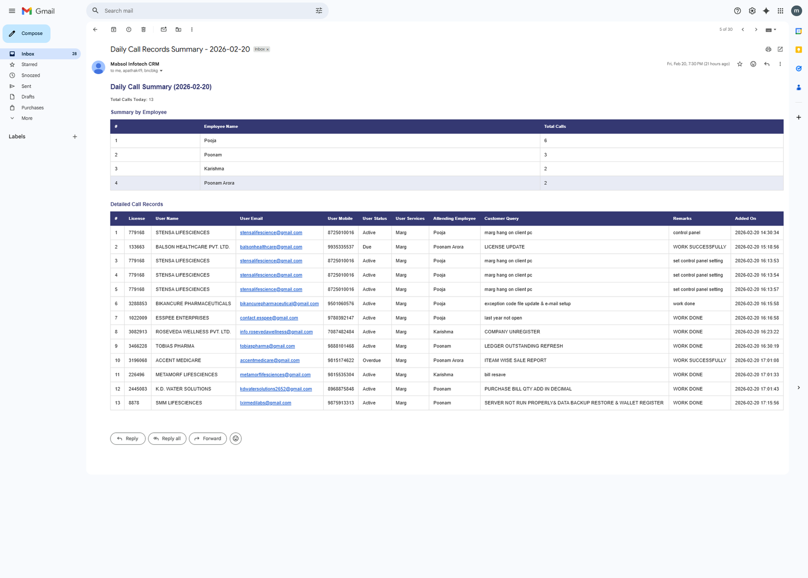
Task: Print the email using the printer icon
Action: pos(768,49)
